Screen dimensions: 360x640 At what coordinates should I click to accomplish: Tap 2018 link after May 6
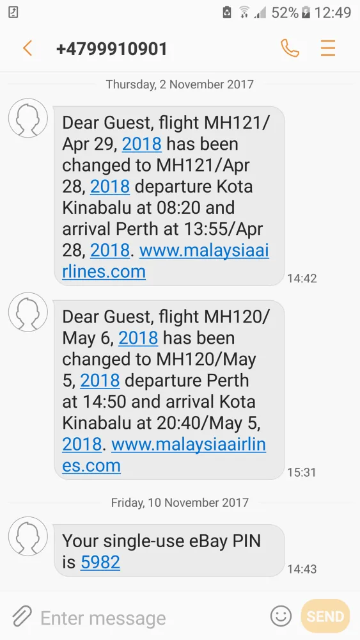click(x=138, y=338)
